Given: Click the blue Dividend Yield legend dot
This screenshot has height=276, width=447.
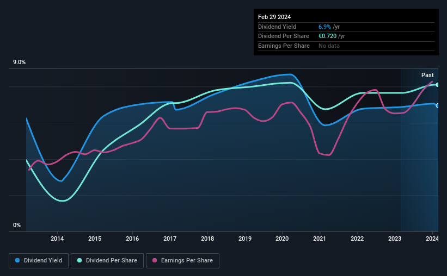Looking at the screenshot, I should [17, 260].
